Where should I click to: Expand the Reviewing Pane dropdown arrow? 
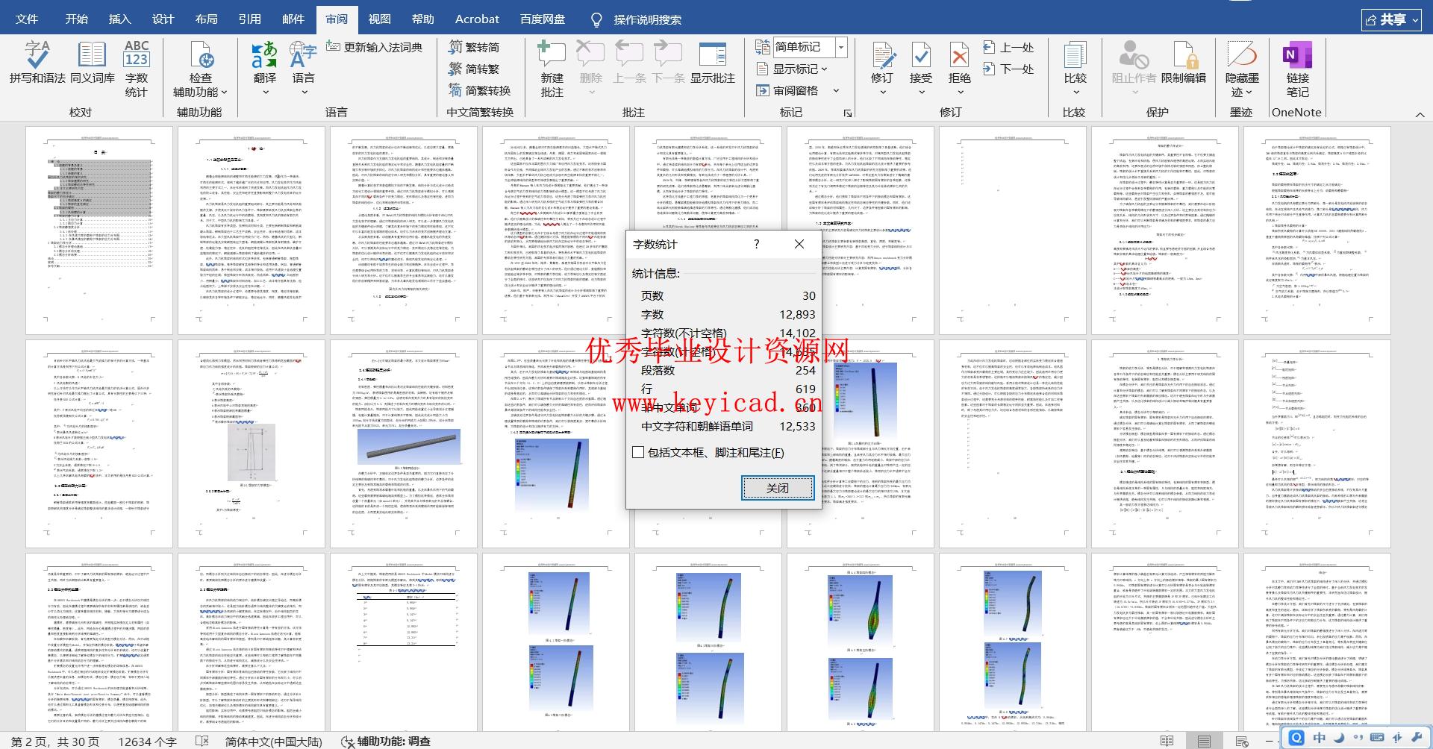[836, 91]
